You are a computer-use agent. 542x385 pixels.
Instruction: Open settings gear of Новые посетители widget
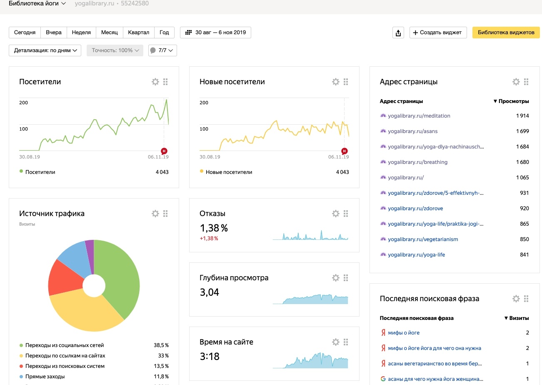[336, 82]
